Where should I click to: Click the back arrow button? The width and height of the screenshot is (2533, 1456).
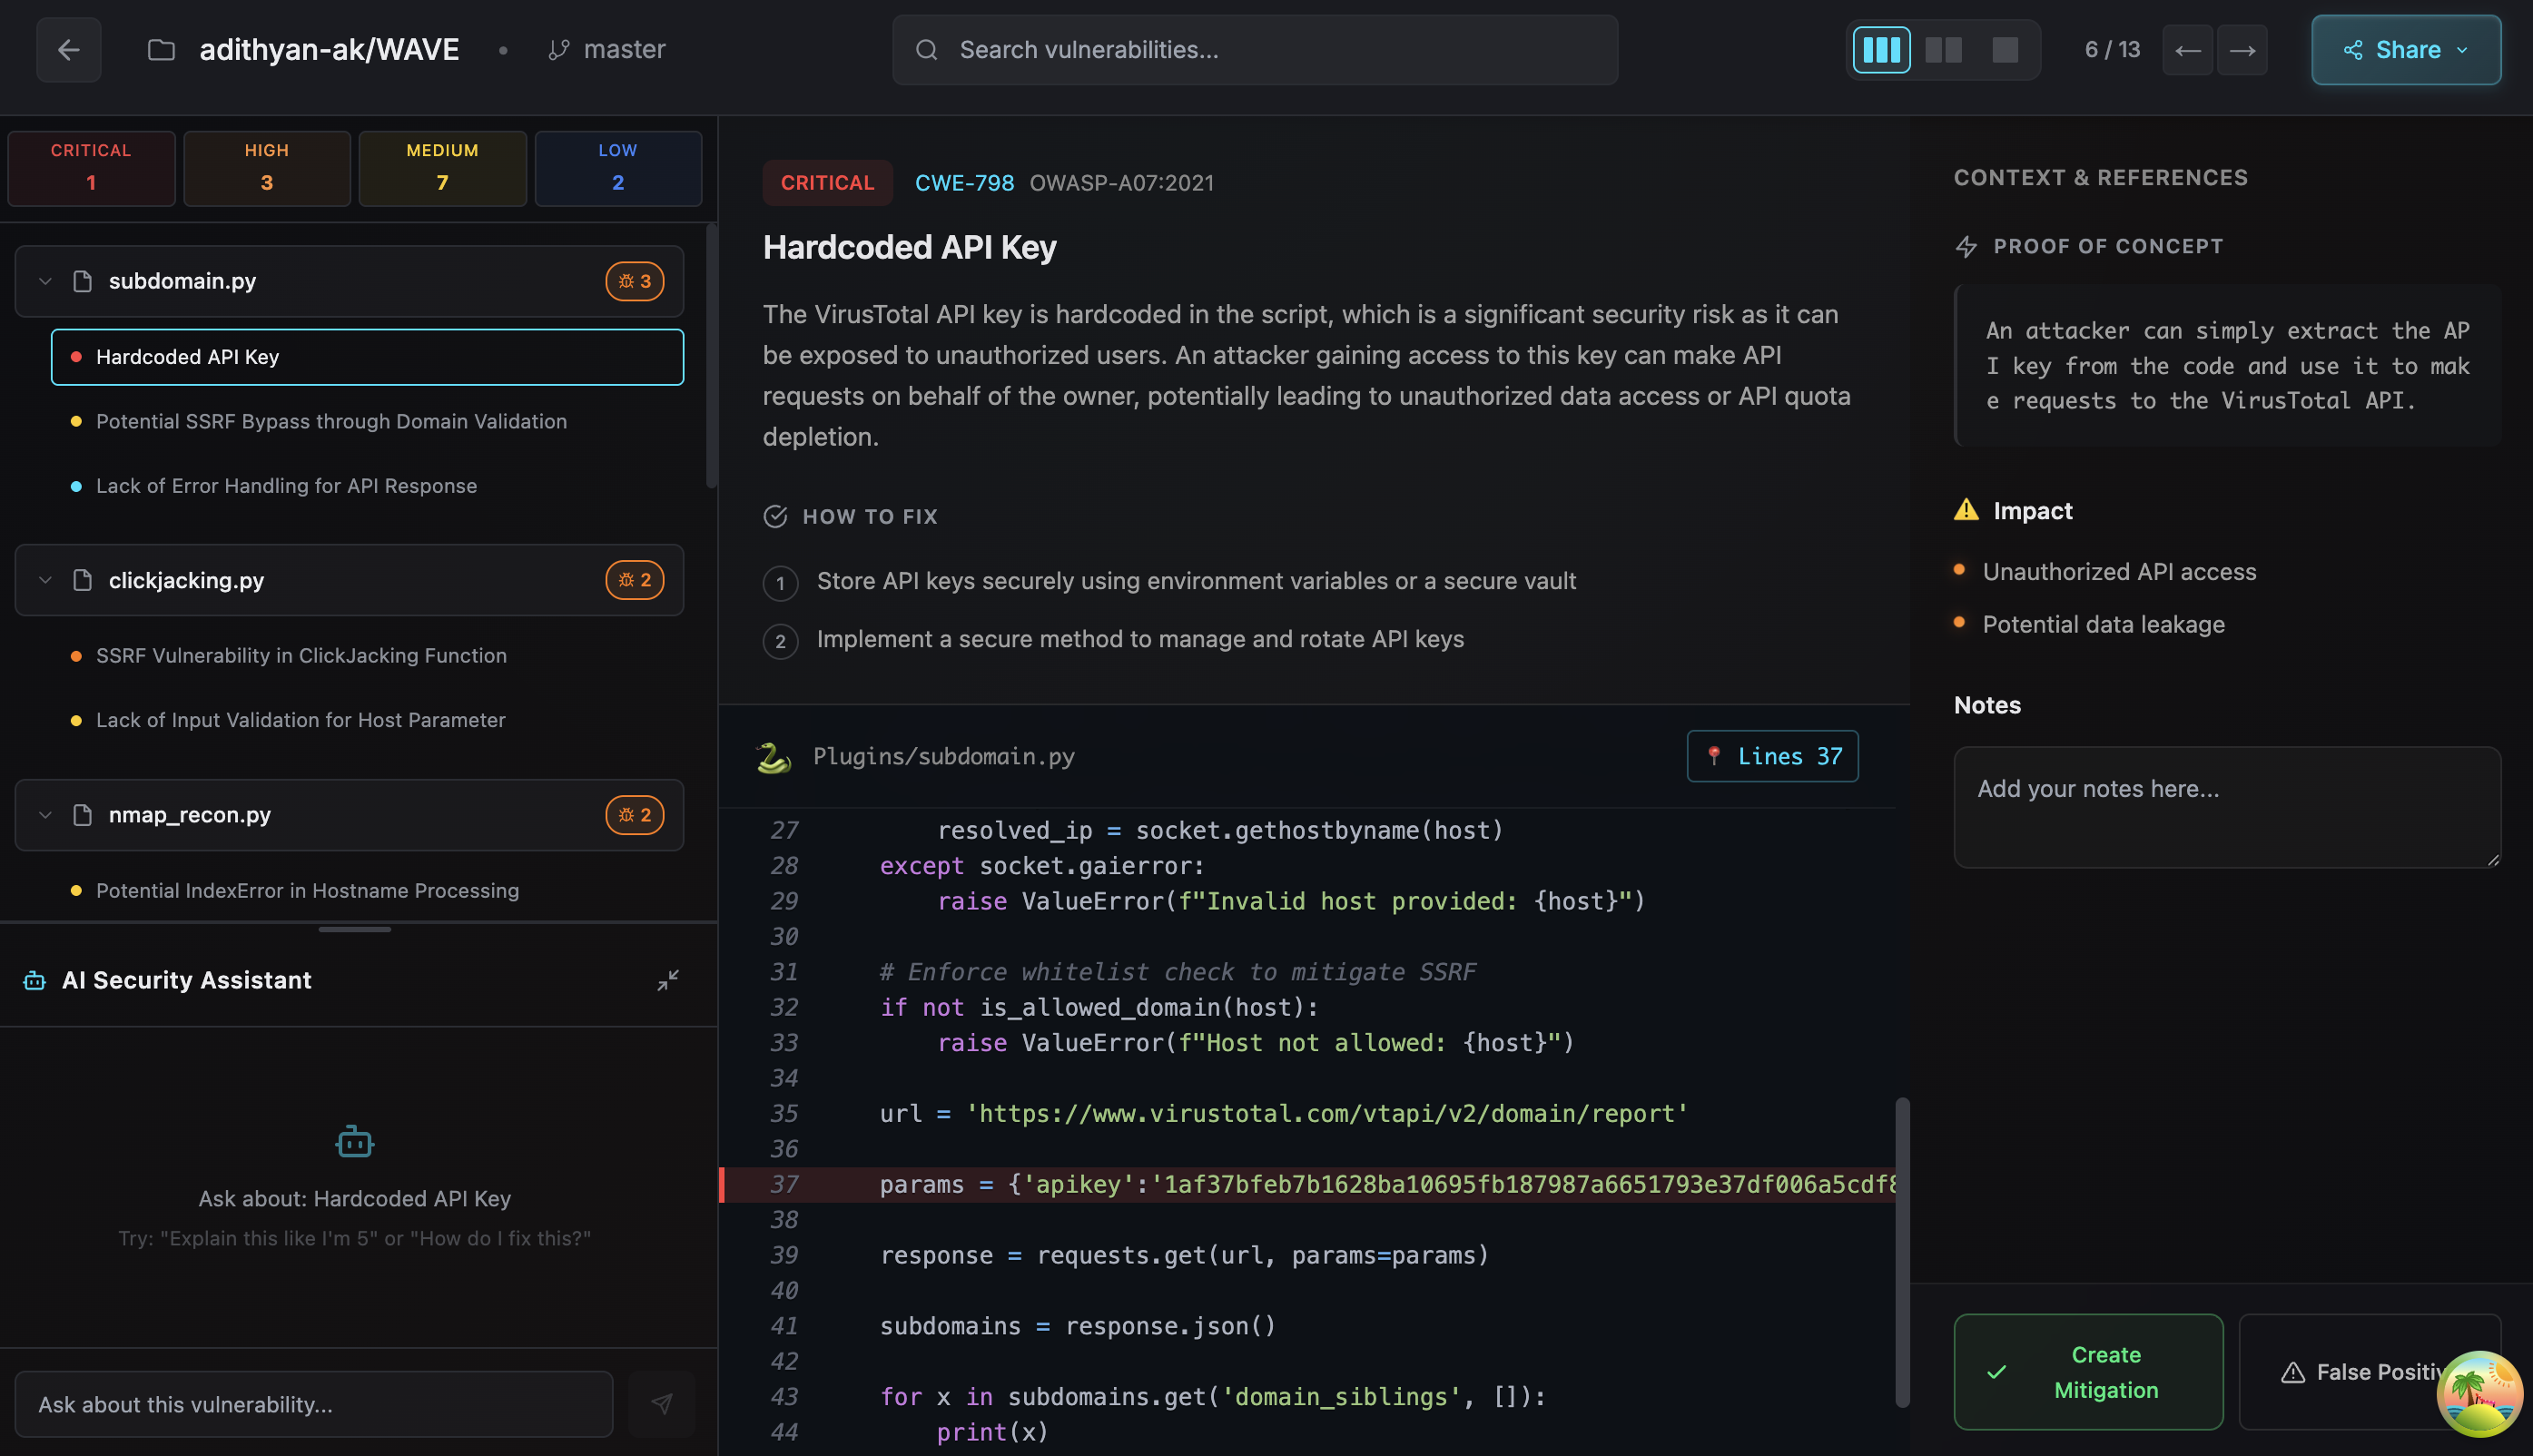click(x=68, y=49)
